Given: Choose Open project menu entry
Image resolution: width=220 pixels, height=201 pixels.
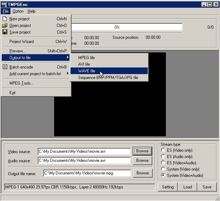Looking at the screenshot, I should click(x=36, y=26).
